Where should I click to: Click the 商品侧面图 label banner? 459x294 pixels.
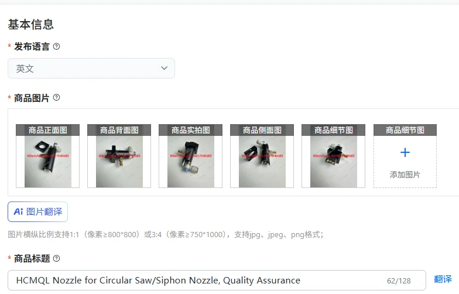tap(262, 130)
